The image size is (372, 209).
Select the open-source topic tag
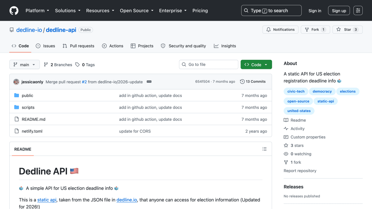[x=298, y=101]
